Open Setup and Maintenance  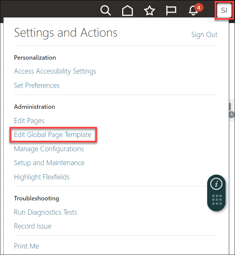click(49, 163)
